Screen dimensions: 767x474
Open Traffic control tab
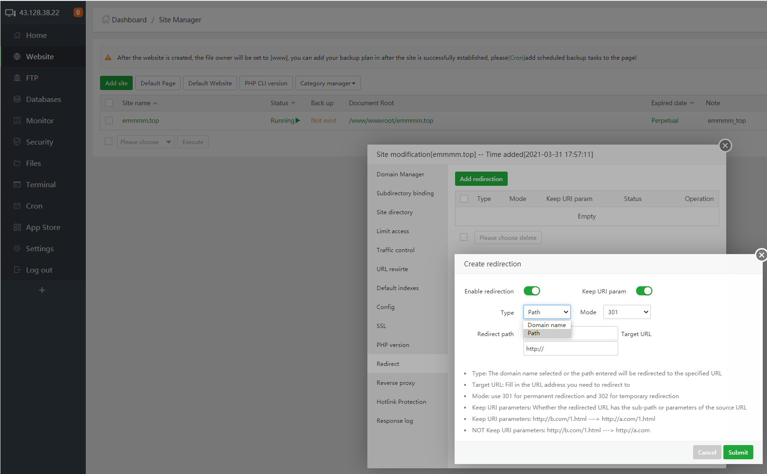click(x=408, y=250)
